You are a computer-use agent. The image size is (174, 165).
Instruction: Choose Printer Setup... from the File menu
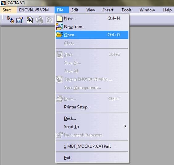click(x=92, y=107)
